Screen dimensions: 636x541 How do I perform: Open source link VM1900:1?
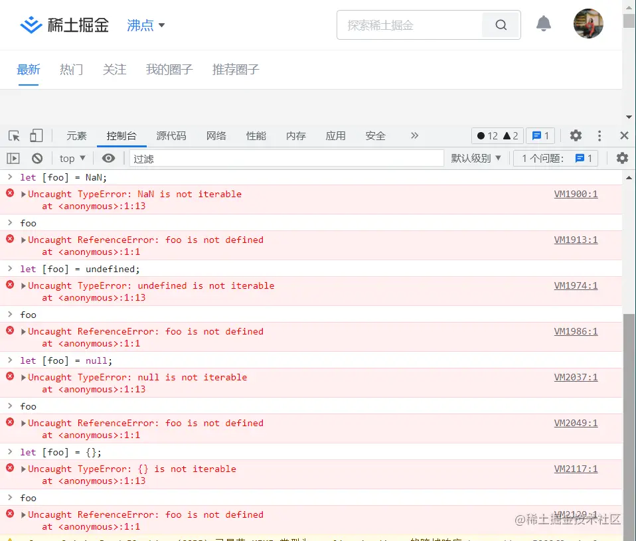tap(576, 194)
